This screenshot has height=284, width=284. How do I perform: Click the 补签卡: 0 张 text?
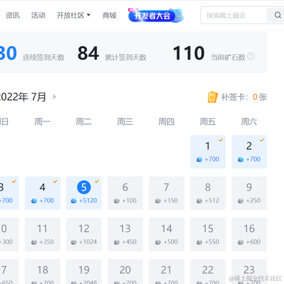(x=244, y=97)
